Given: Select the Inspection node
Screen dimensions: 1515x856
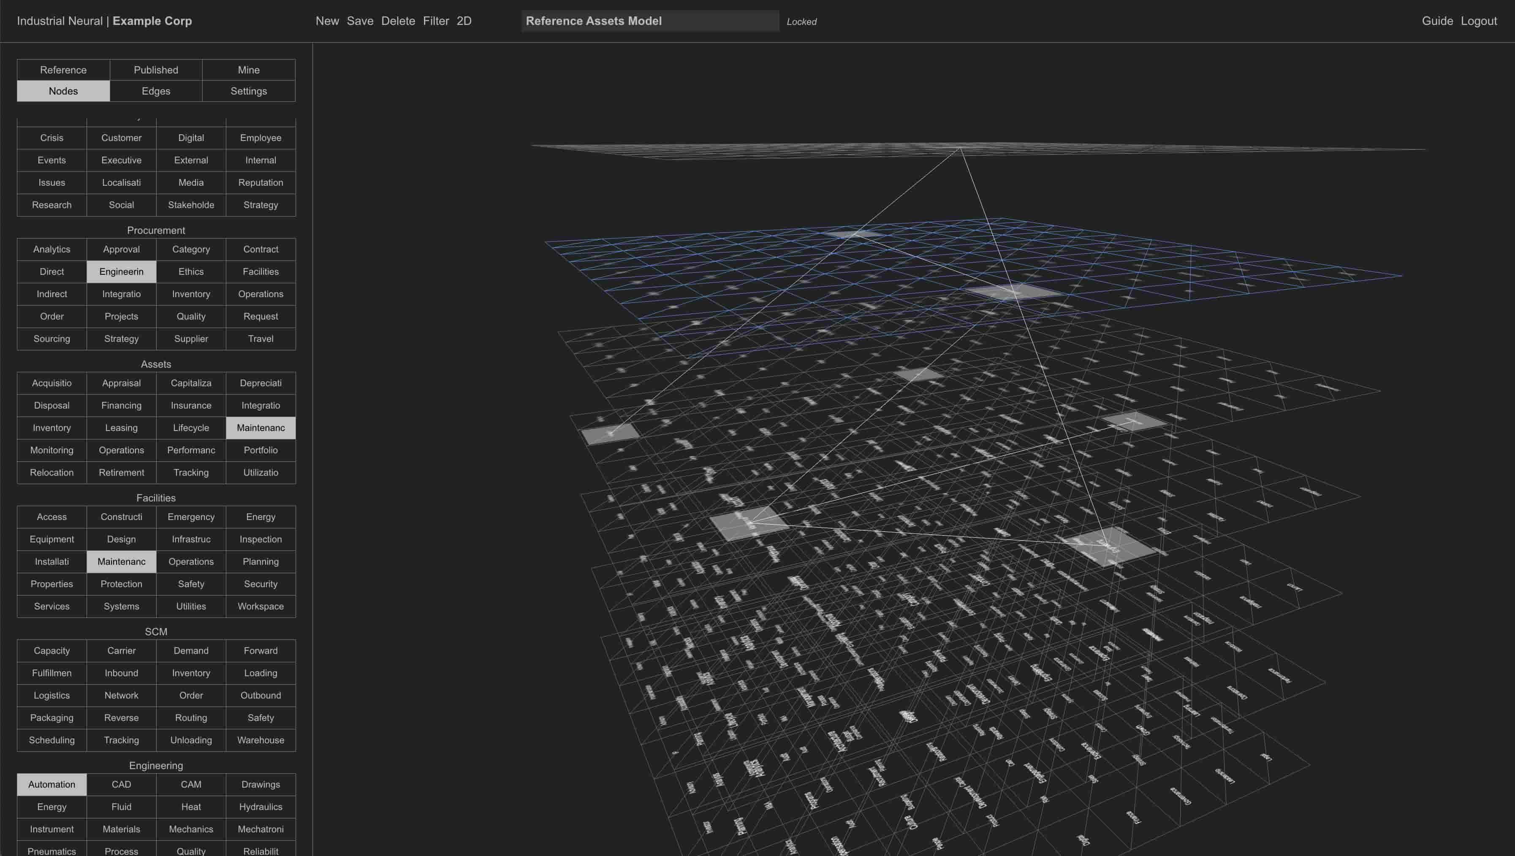Looking at the screenshot, I should click(x=261, y=539).
